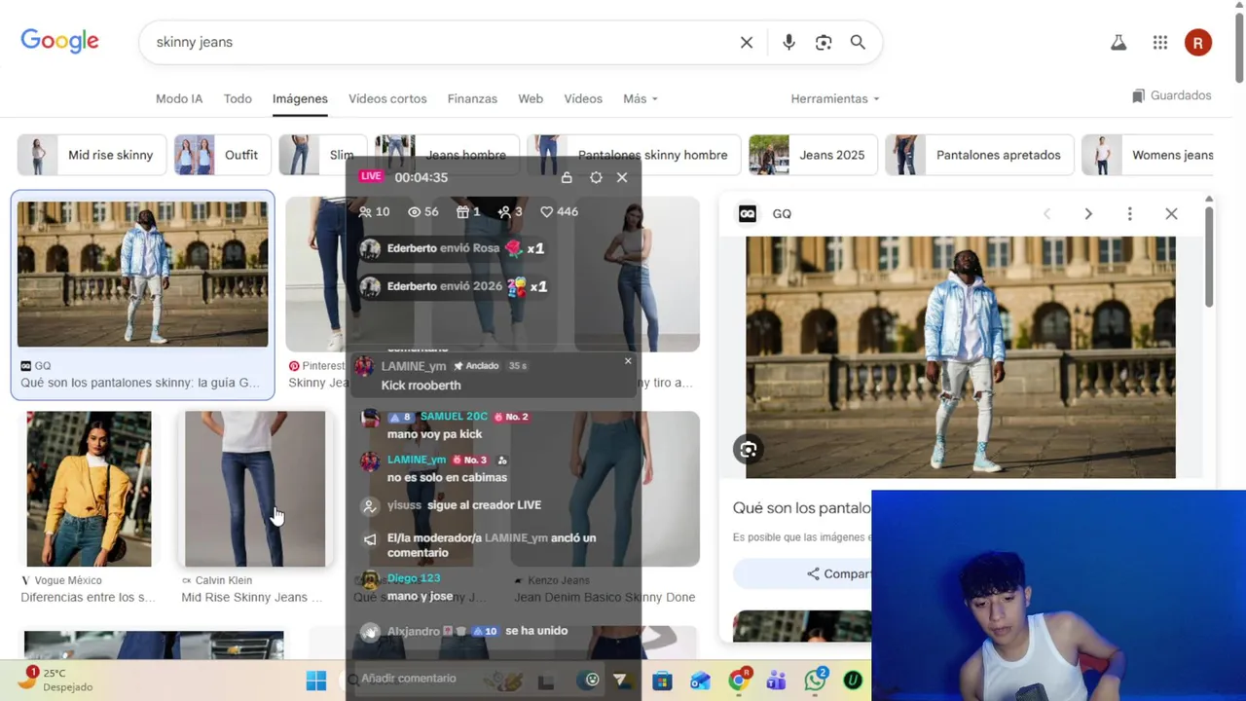Click the eye views icon showing 56

(414, 211)
